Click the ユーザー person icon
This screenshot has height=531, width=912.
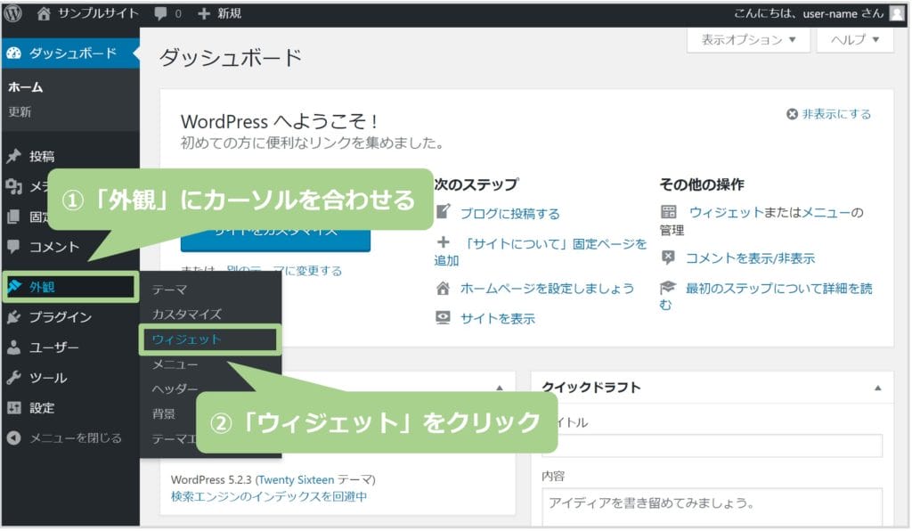[x=14, y=347]
